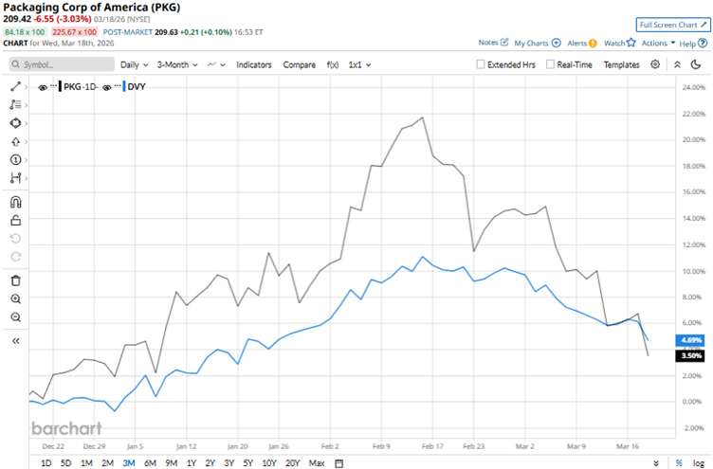The height and width of the screenshot is (469, 713).
Task: Enable Real-Time checkbox
Action: pyautogui.click(x=550, y=64)
